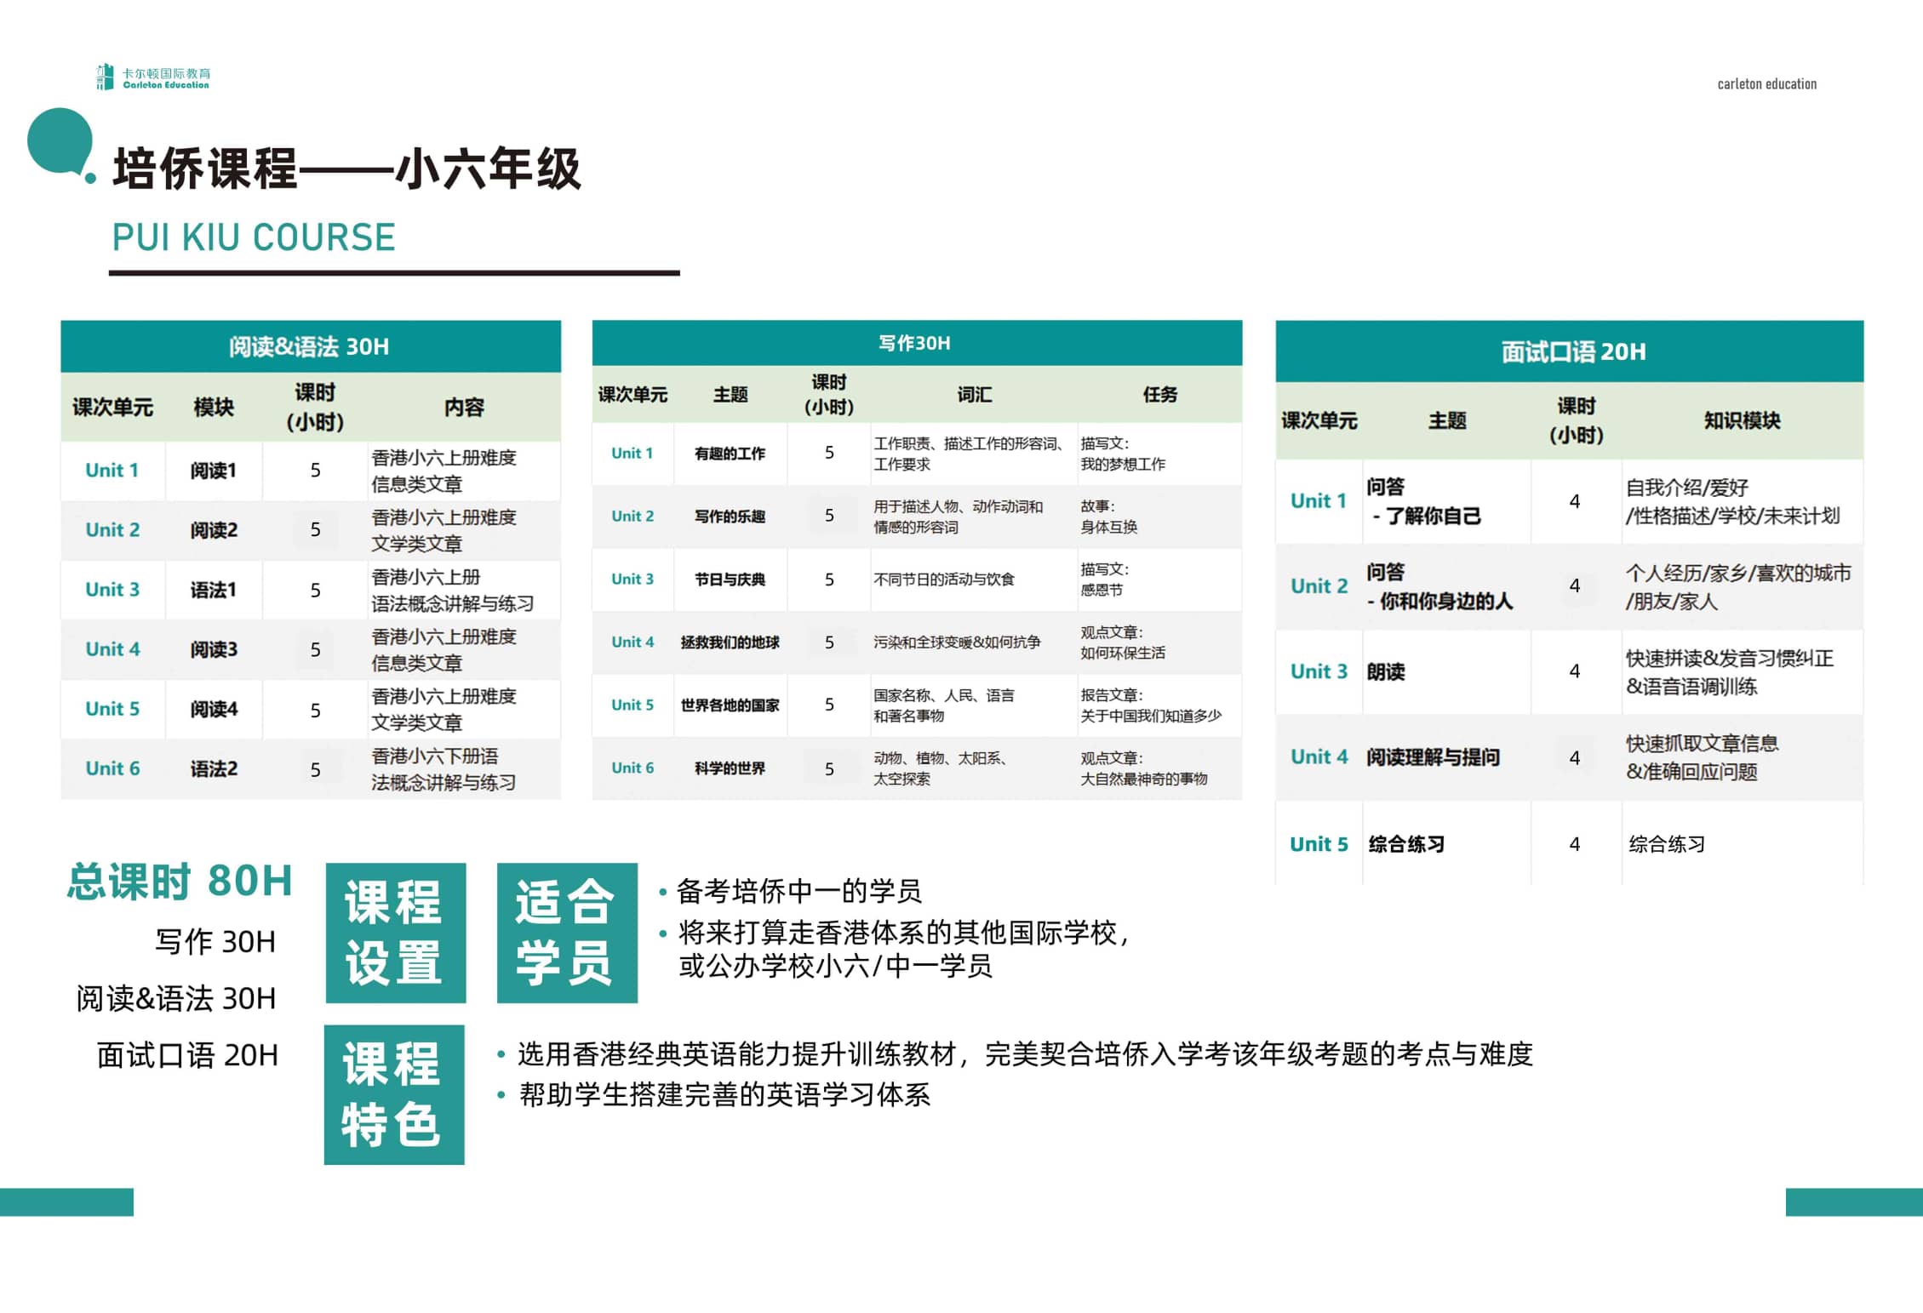Click the 我的梦想工作 task cell
This screenshot has height=1313, width=1923.
[1159, 454]
